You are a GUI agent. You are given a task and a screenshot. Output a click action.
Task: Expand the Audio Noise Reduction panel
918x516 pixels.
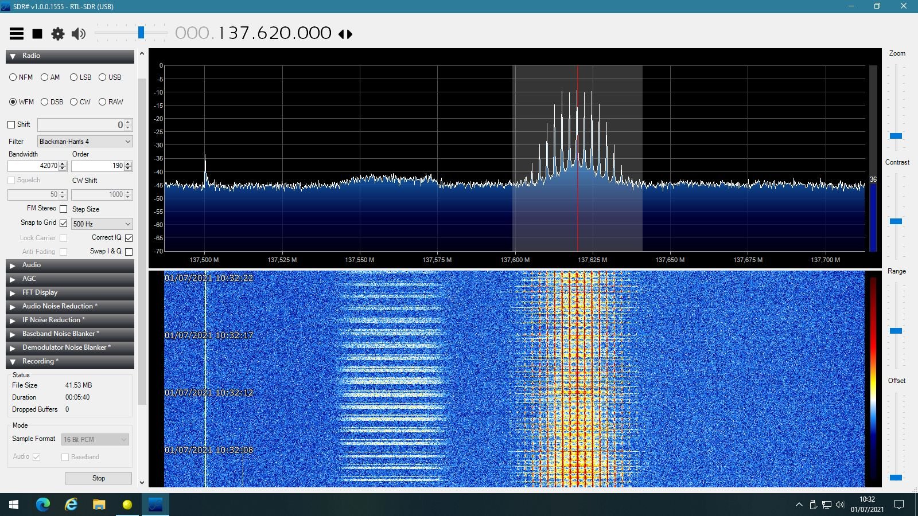point(70,307)
